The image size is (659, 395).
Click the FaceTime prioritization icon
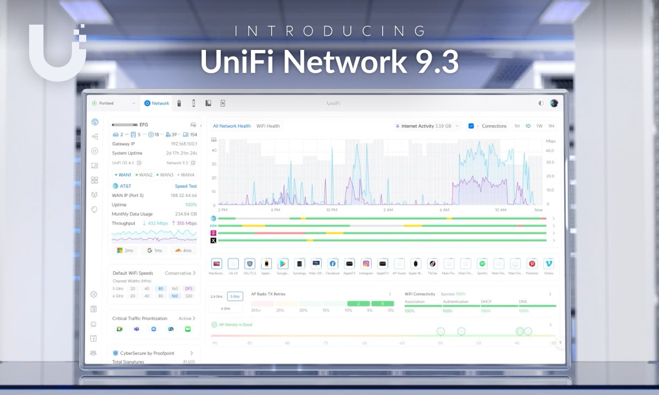click(187, 329)
